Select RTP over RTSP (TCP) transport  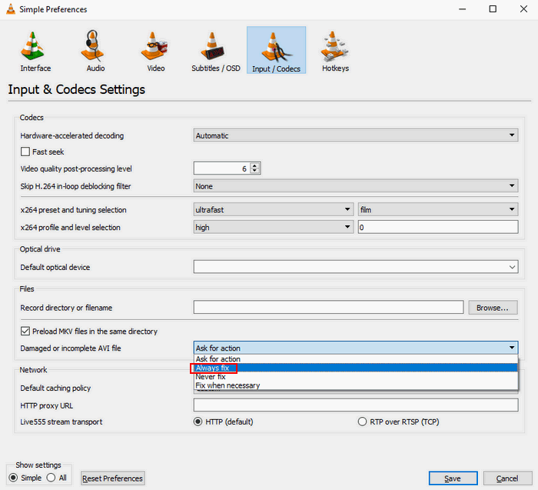(362, 422)
